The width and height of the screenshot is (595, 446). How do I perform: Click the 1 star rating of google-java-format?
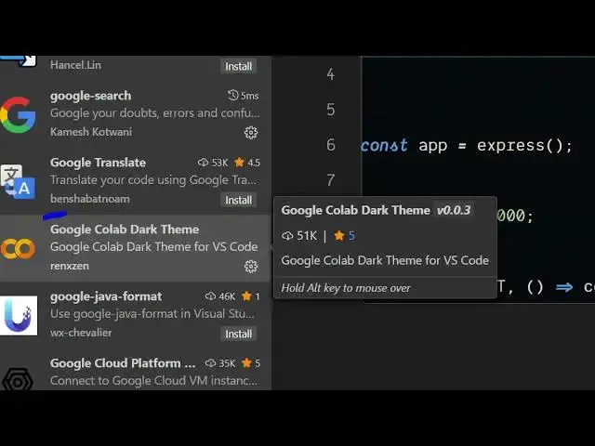(x=251, y=296)
